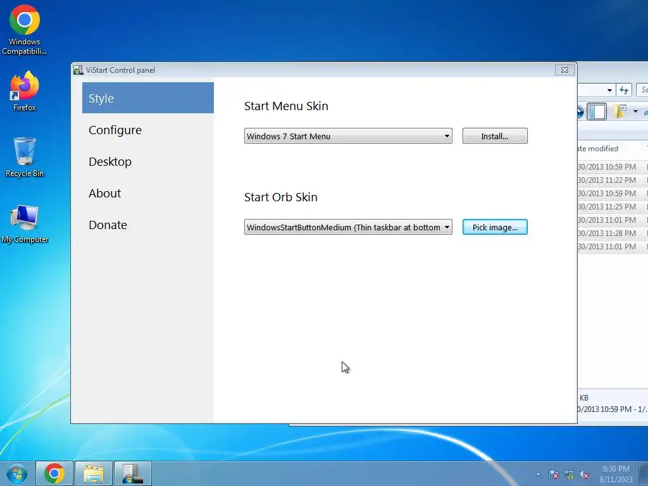Expand the Start Orb Skin dropdown

click(348, 227)
